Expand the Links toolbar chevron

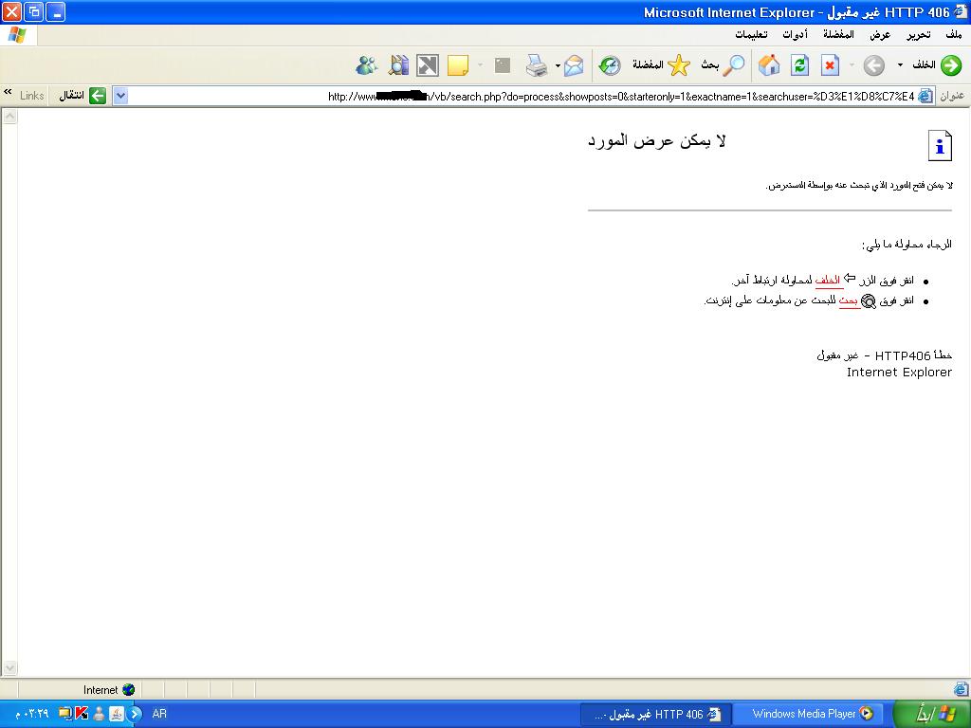point(8,93)
